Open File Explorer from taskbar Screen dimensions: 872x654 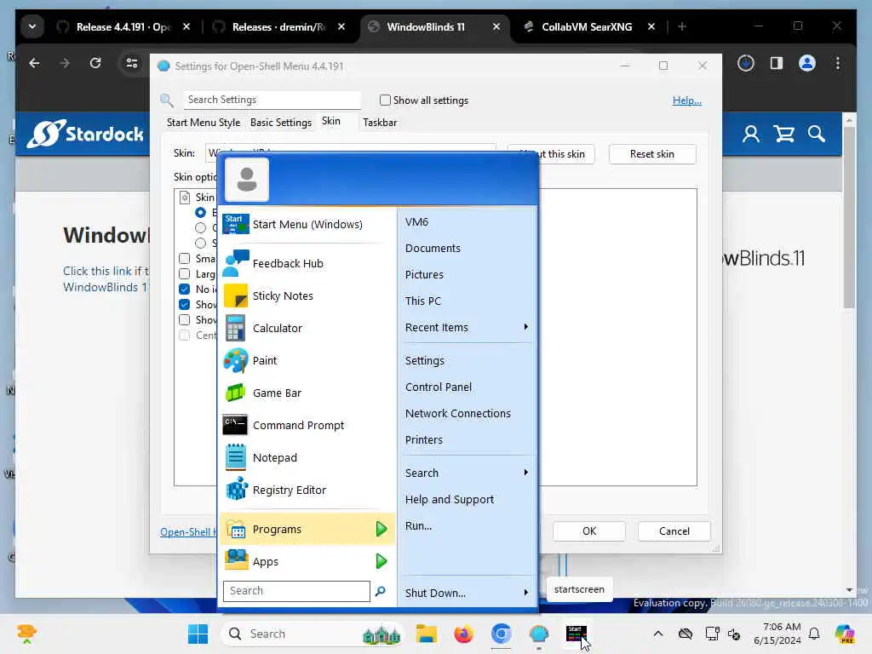[x=427, y=634]
